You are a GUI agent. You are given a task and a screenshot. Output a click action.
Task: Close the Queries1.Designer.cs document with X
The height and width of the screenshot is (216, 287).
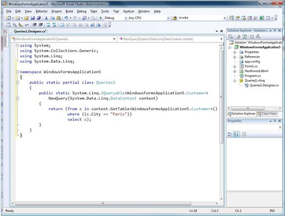(221, 31)
